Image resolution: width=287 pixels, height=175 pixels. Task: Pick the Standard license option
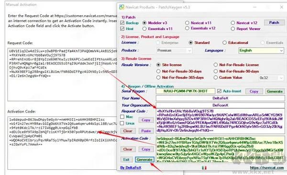[190, 42]
